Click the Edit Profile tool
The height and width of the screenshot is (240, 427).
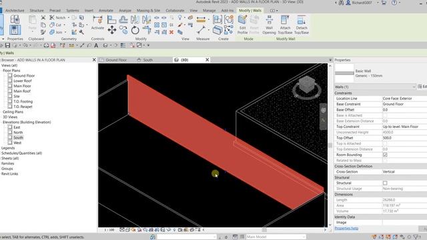(242, 25)
